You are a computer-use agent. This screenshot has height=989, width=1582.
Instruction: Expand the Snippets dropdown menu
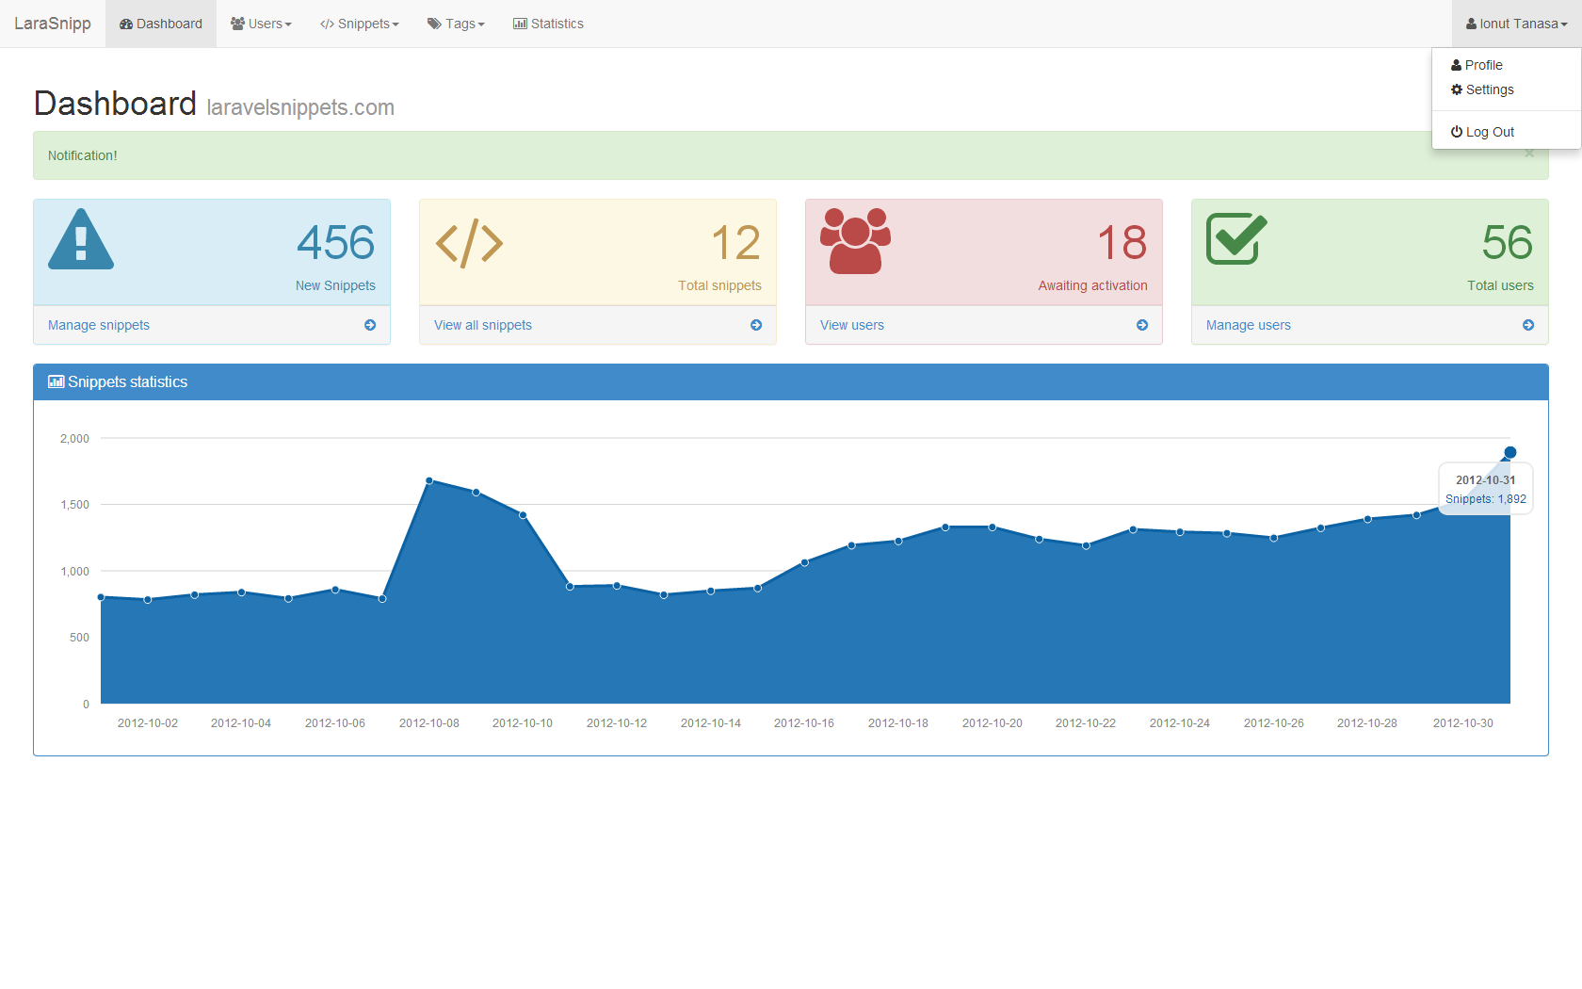click(x=360, y=24)
